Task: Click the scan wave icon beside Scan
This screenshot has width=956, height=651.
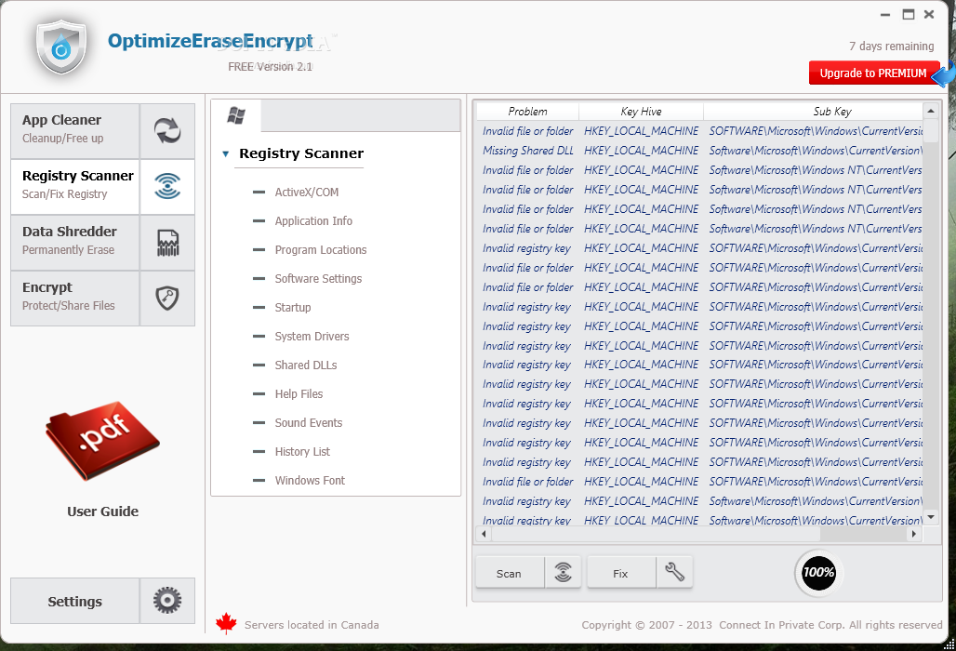Action: coord(563,572)
